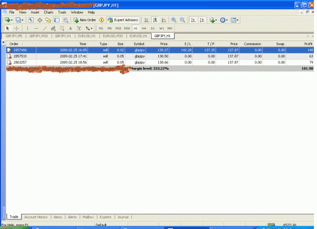Open the Tools menu
Screen dimensions: 317x229
(62, 12)
